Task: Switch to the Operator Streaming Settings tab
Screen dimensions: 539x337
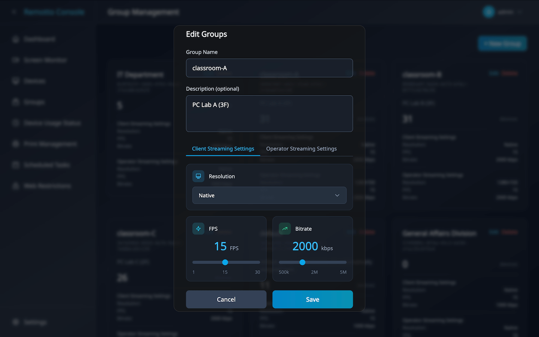Action: (x=301, y=149)
